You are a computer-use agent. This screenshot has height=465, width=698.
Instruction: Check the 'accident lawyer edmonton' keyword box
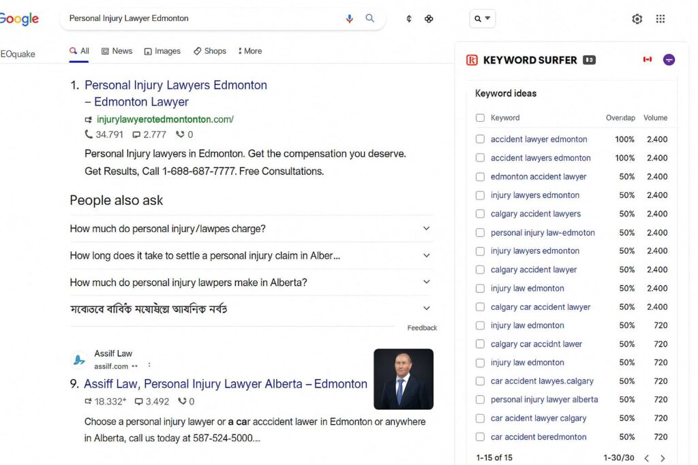480,140
